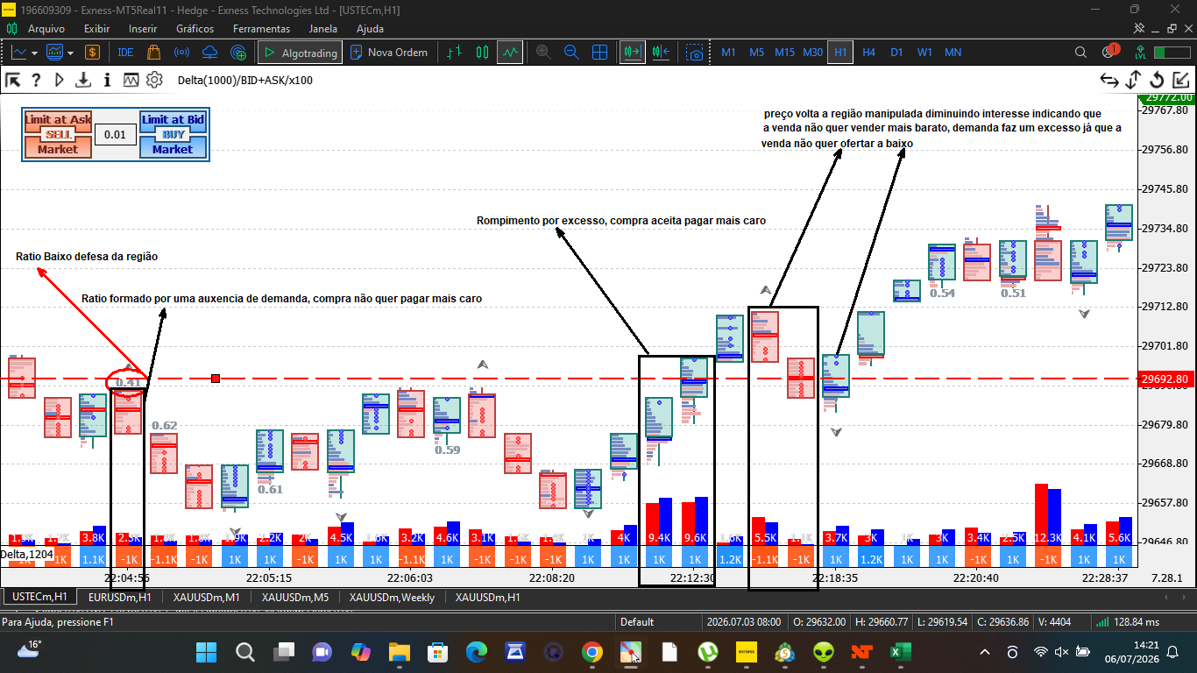Viewport: 1197px width, 673px height.
Task: Click the indicator info 'i' icon
Action: [107, 80]
